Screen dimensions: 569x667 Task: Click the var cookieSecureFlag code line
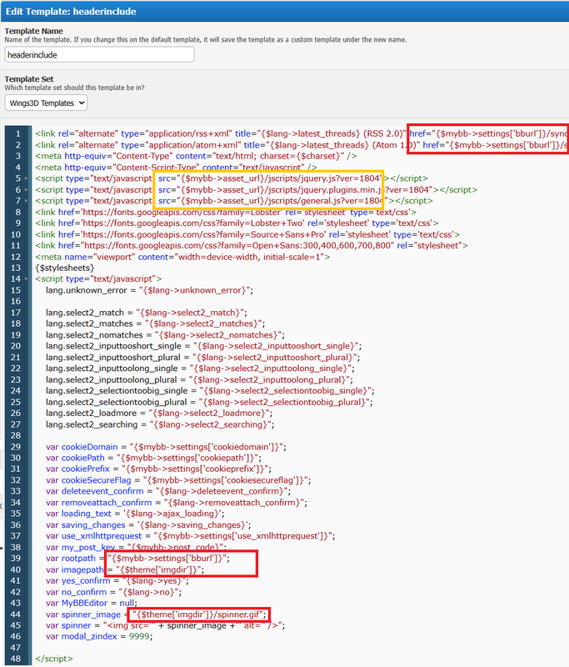pos(178,480)
